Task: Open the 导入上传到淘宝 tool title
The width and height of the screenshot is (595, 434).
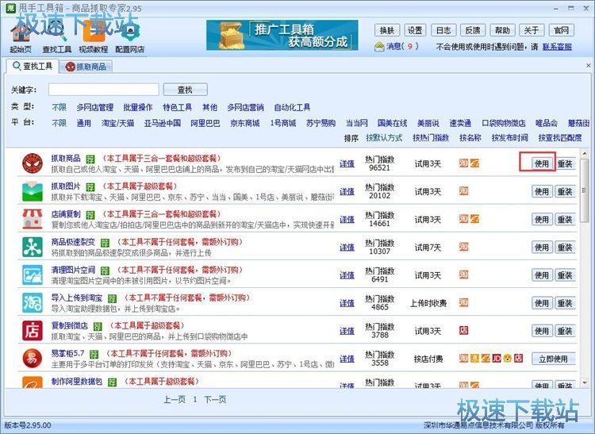Action: 77,298
